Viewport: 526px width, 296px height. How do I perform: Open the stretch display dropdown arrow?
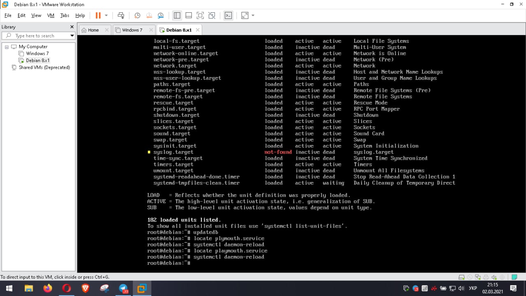[x=253, y=15]
